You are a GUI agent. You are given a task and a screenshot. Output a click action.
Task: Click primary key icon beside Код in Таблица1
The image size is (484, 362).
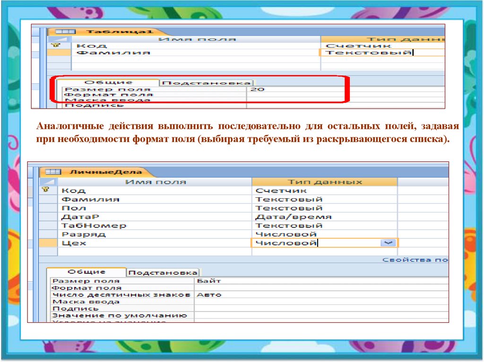[56, 45]
